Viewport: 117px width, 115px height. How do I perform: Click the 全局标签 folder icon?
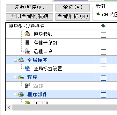coord(21,60)
